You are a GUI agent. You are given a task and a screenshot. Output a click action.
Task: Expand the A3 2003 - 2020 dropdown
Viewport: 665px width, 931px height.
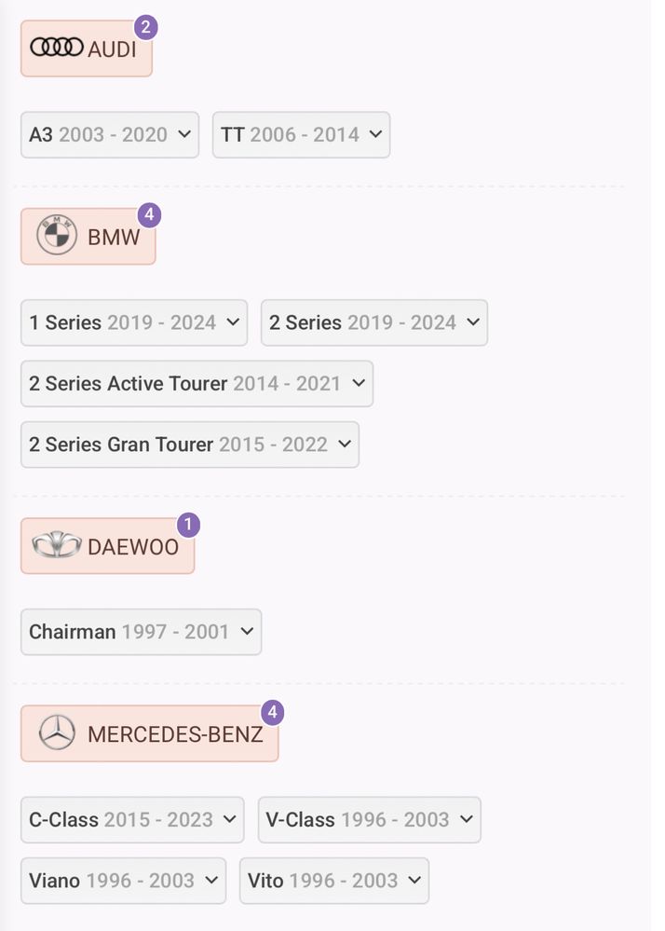coord(110,135)
